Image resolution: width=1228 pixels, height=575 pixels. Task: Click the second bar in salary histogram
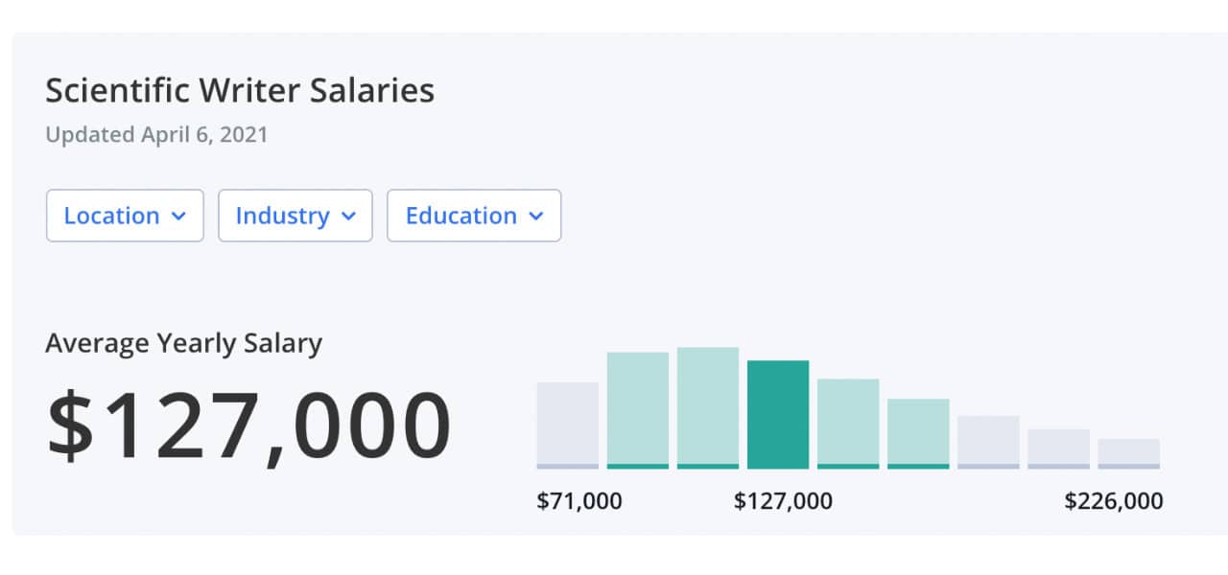[x=638, y=410]
